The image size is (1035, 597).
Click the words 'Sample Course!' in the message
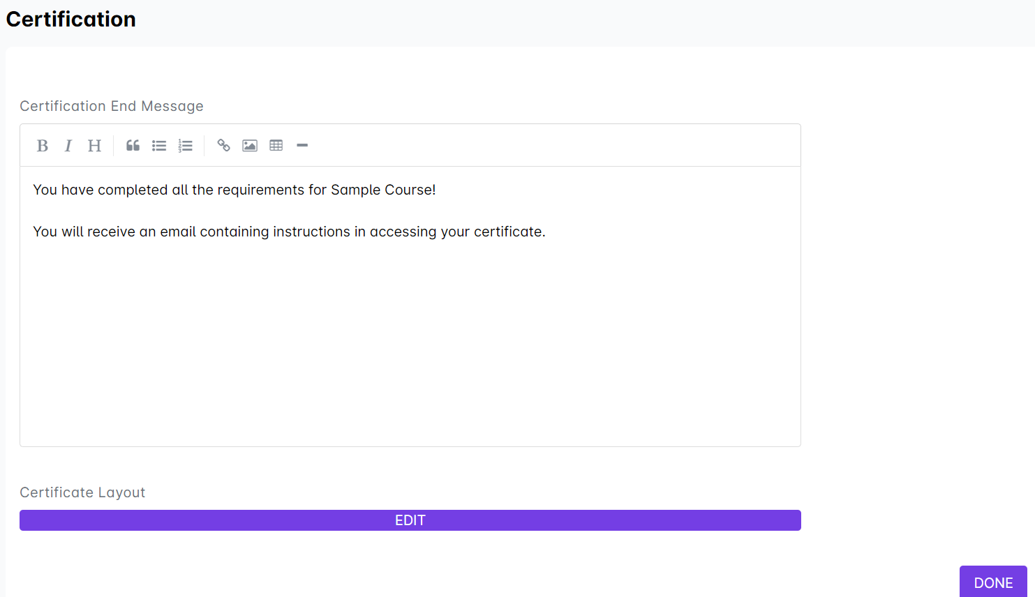click(383, 190)
